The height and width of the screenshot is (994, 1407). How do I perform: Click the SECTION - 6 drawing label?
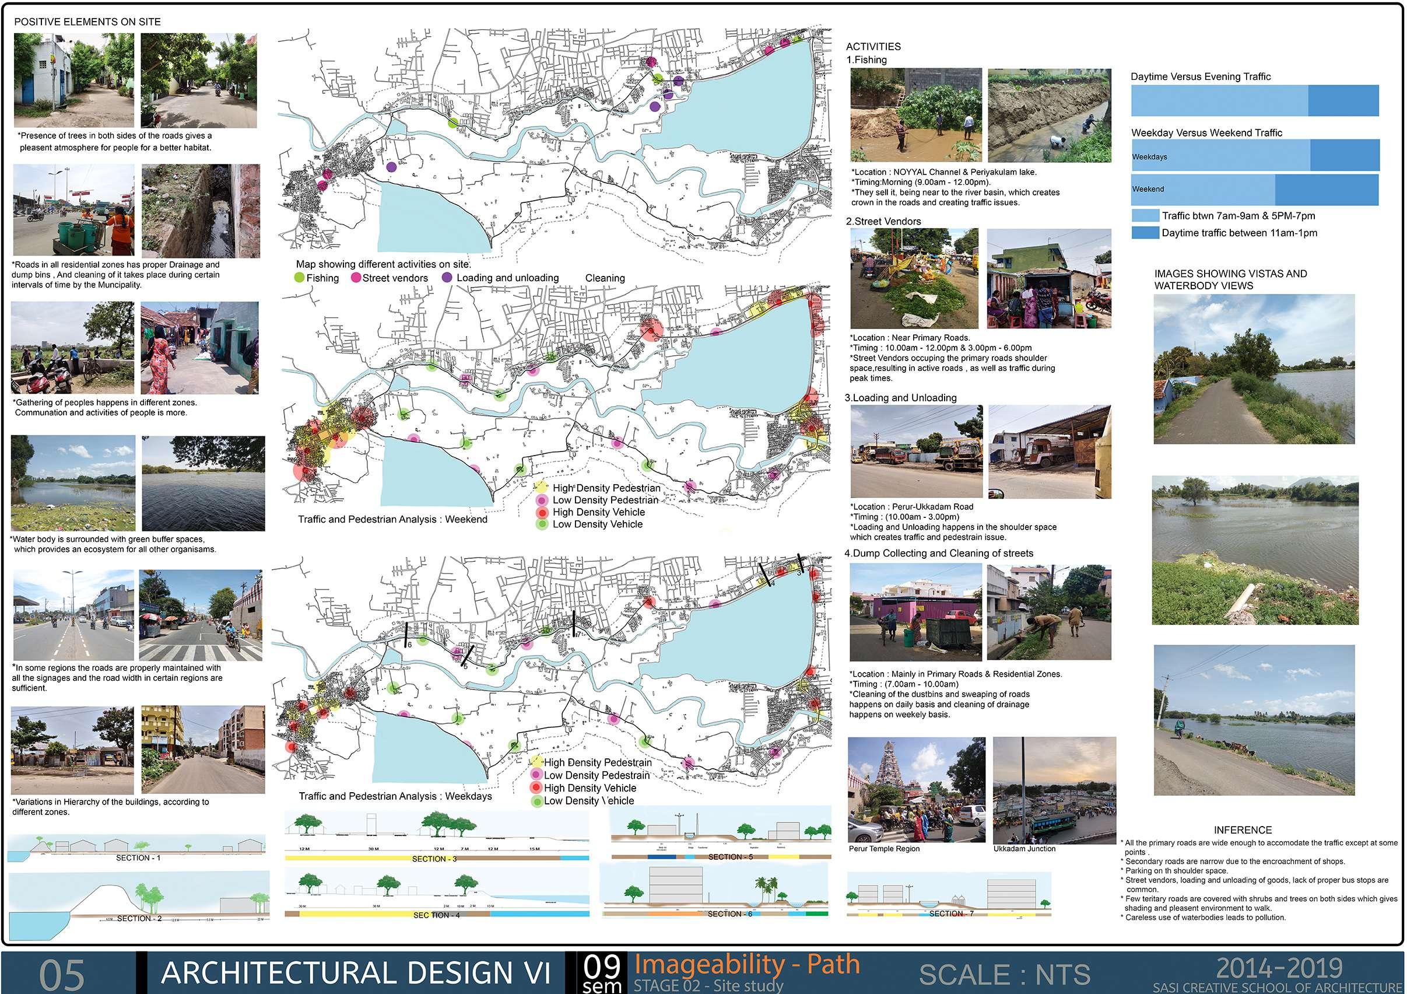(x=729, y=914)
